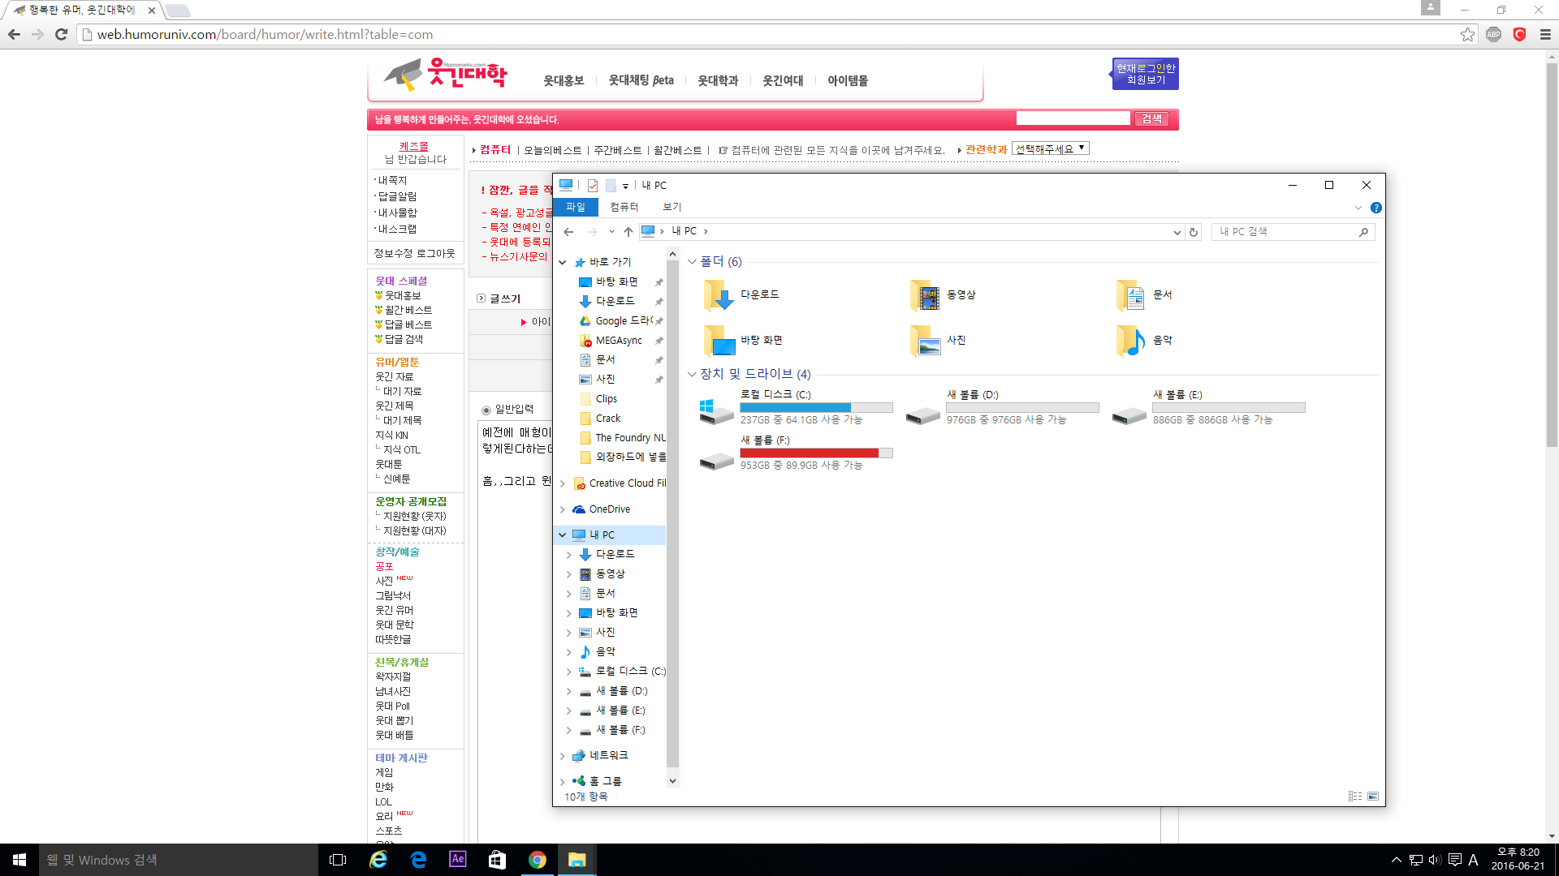Toggle the properties checkmark in quick access toolbar
Image resolution: width=1559 pixels, height=876 pixels.
pyautogui.click(x=592, y=186)
